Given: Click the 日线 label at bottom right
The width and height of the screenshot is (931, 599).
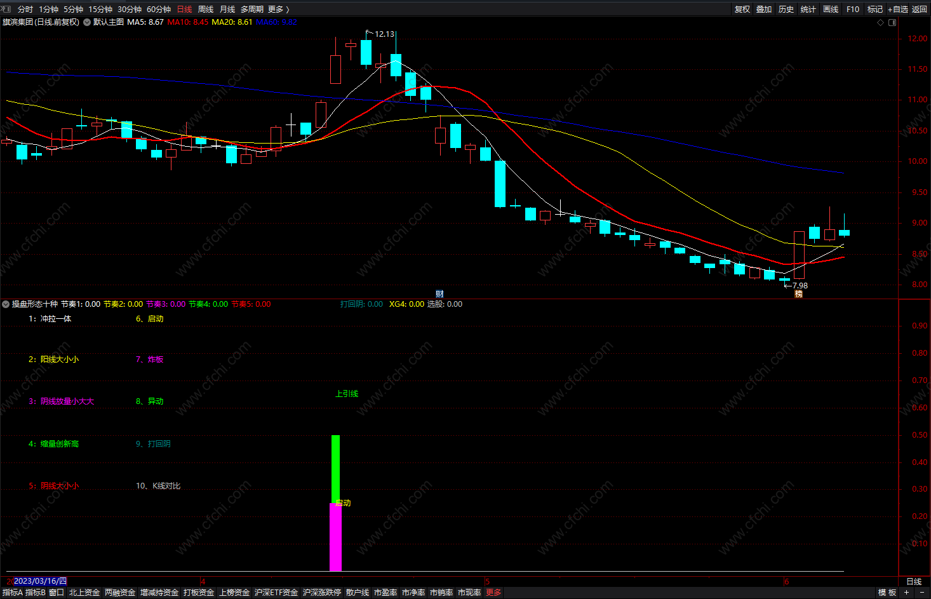Looking at the screenshot, I should coord(914,581).
